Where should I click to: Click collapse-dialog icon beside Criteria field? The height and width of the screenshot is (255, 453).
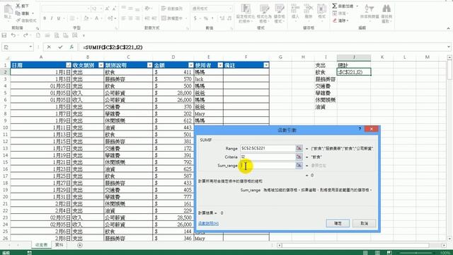[299, 157]
